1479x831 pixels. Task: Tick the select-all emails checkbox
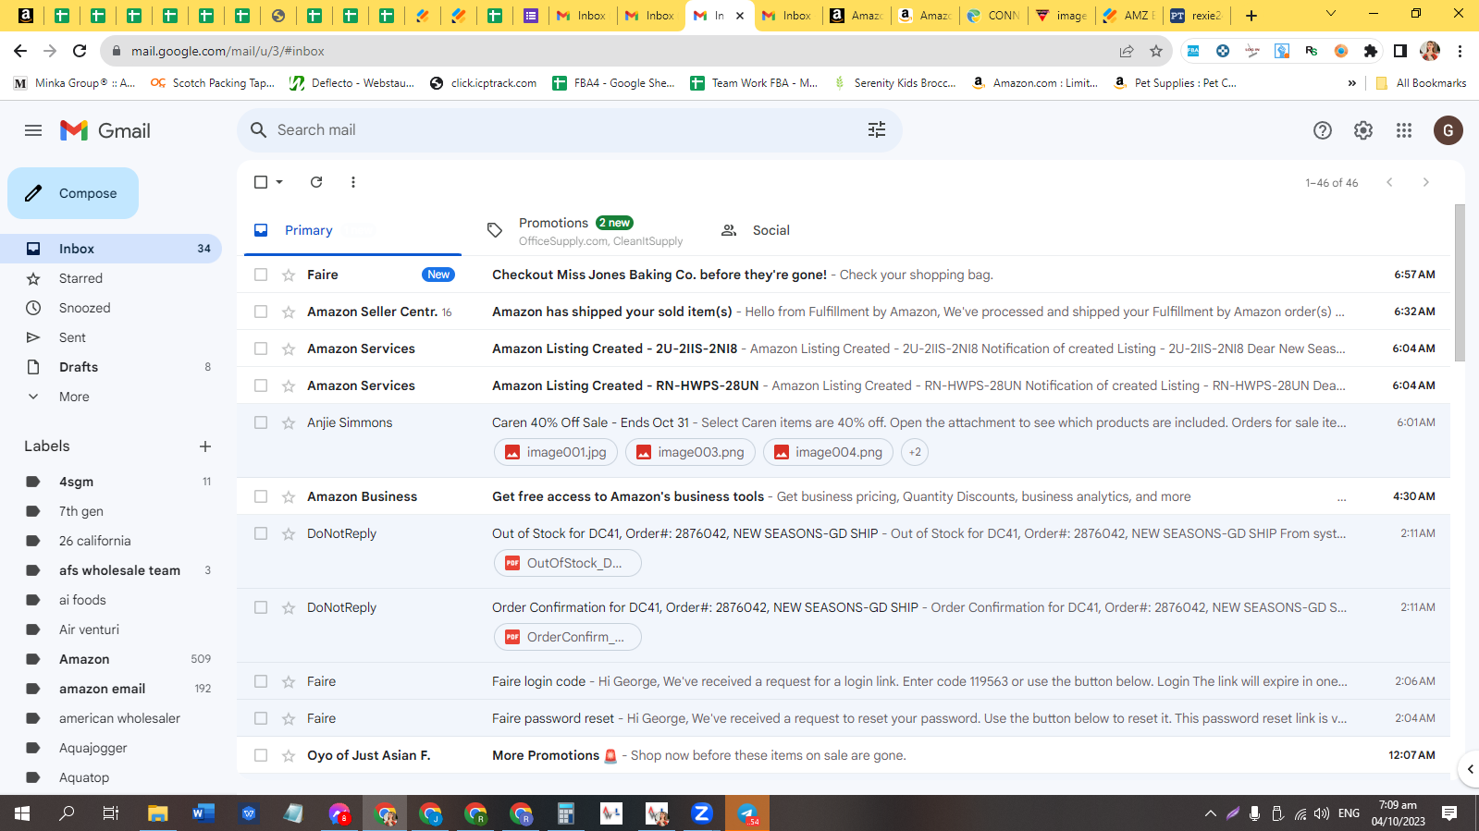(261, 182)
